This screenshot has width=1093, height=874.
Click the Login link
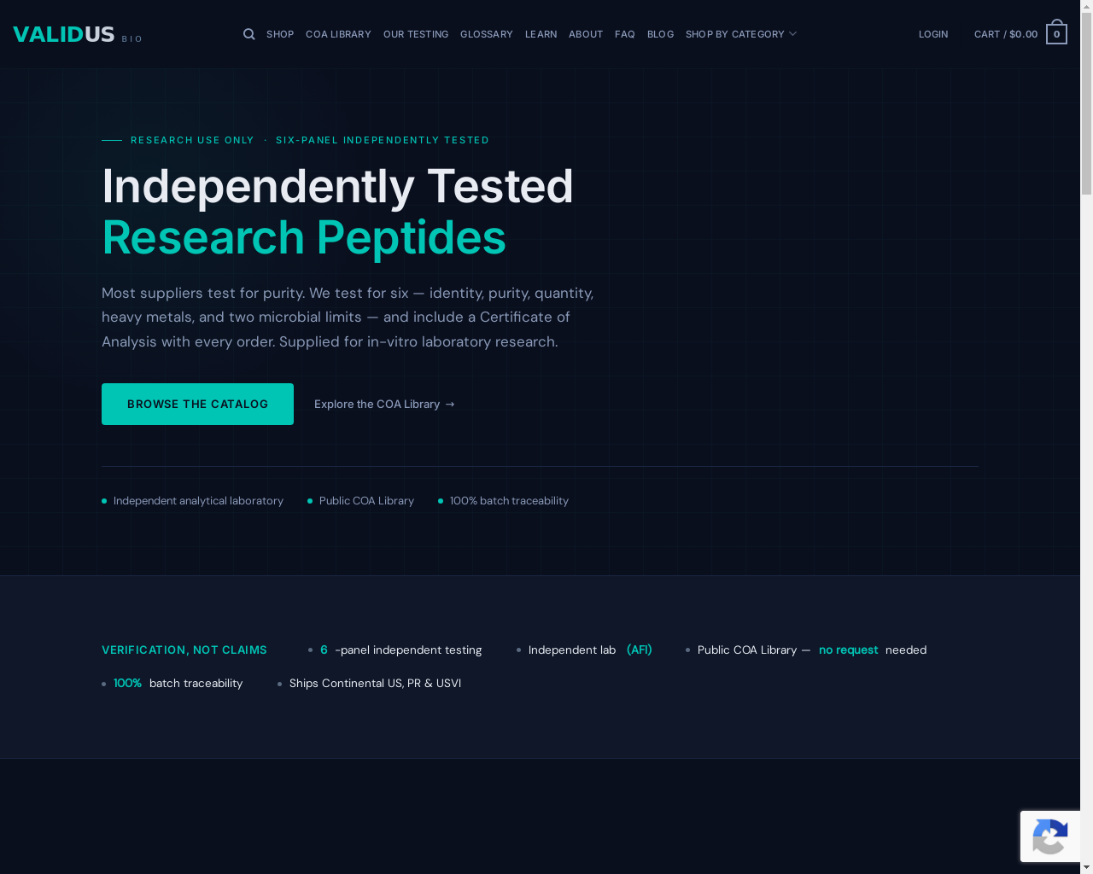[x=933, y=34]
